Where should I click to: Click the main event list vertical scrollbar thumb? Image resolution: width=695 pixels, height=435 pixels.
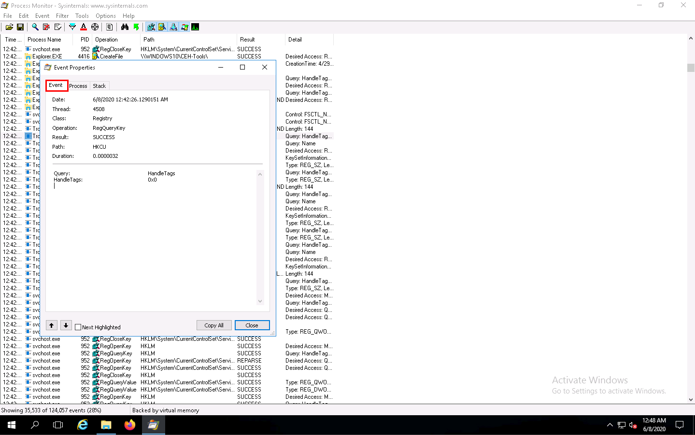click(691, 68)
